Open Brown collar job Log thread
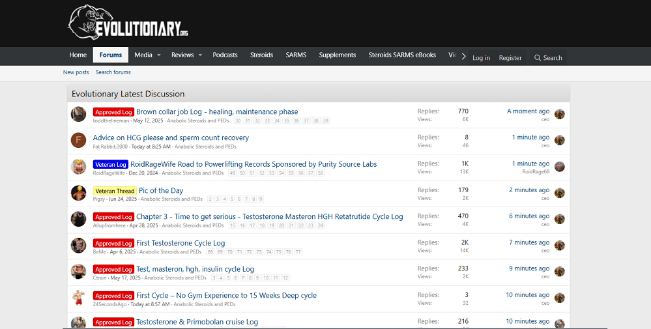Viewport: 651px width, 329px height. (x=217, y=111)
